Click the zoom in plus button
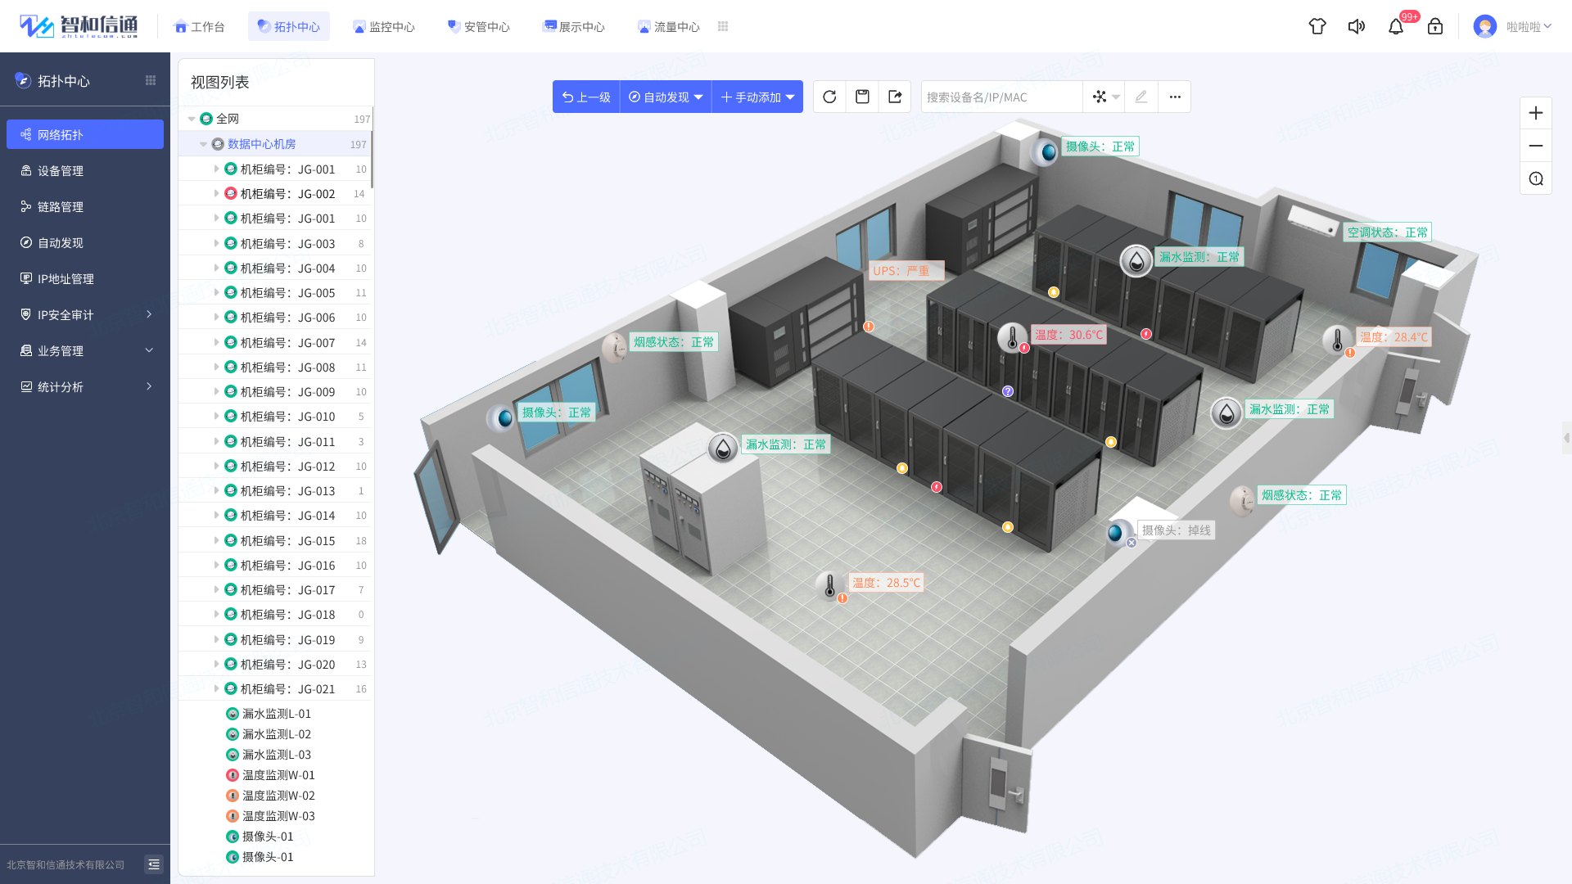Viewport: 1572px width, 884px height. pyautogui.click(x=1536, y=113)
